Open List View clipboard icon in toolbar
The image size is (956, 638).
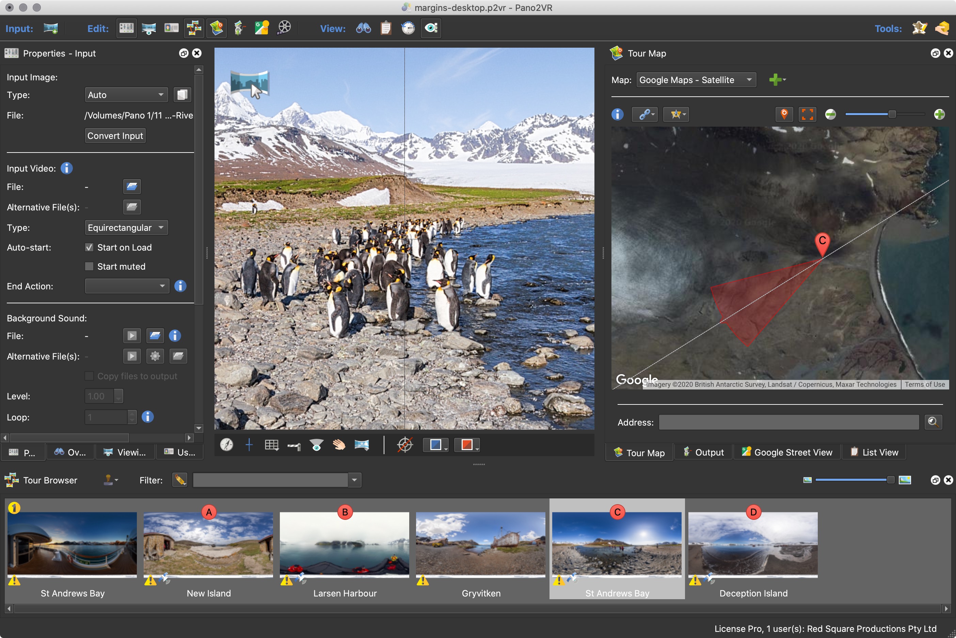[386, 28]
